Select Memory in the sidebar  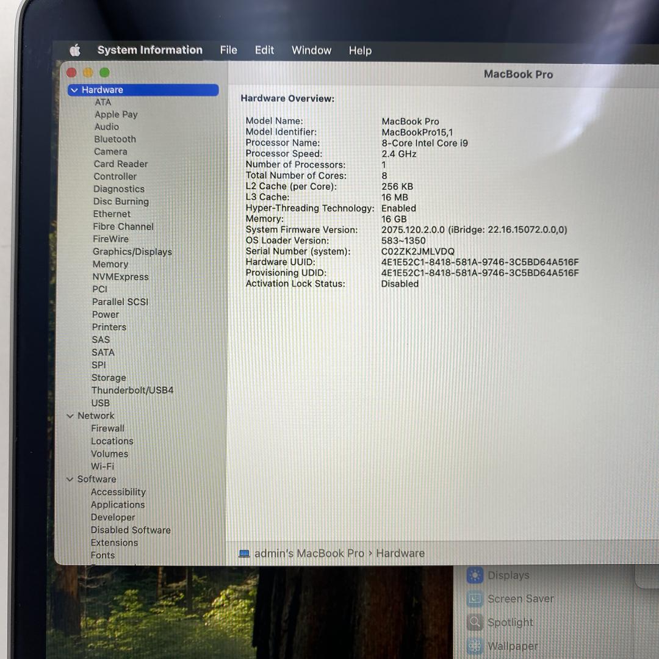point(110,264)
